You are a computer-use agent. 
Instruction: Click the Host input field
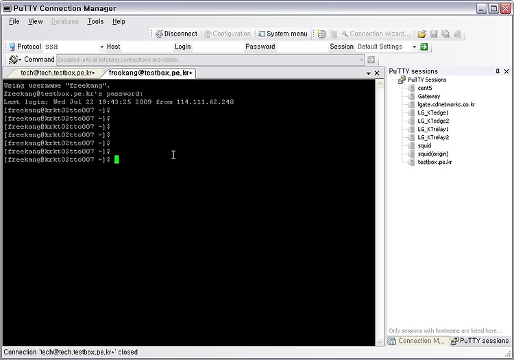pos(147,47)
